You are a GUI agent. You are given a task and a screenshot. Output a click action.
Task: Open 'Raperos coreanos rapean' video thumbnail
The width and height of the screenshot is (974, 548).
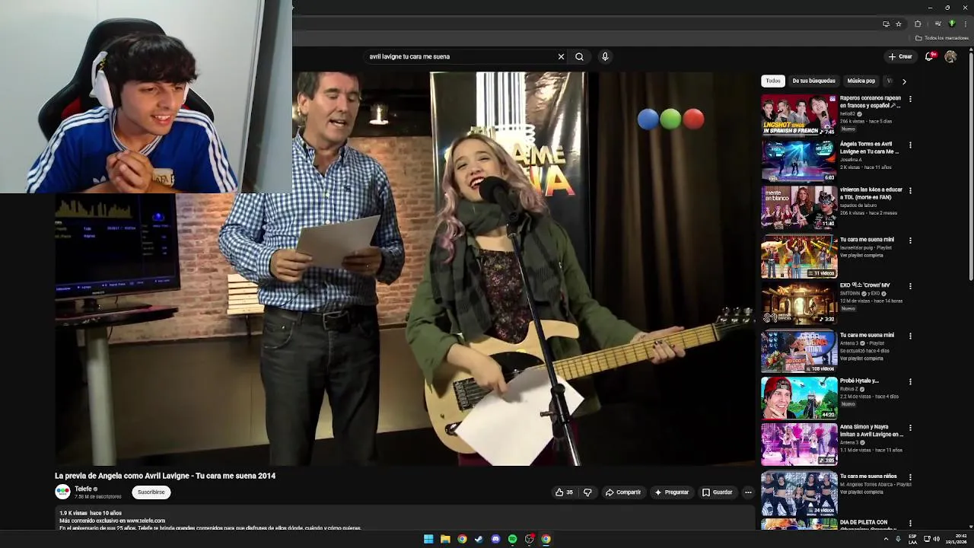799,115
